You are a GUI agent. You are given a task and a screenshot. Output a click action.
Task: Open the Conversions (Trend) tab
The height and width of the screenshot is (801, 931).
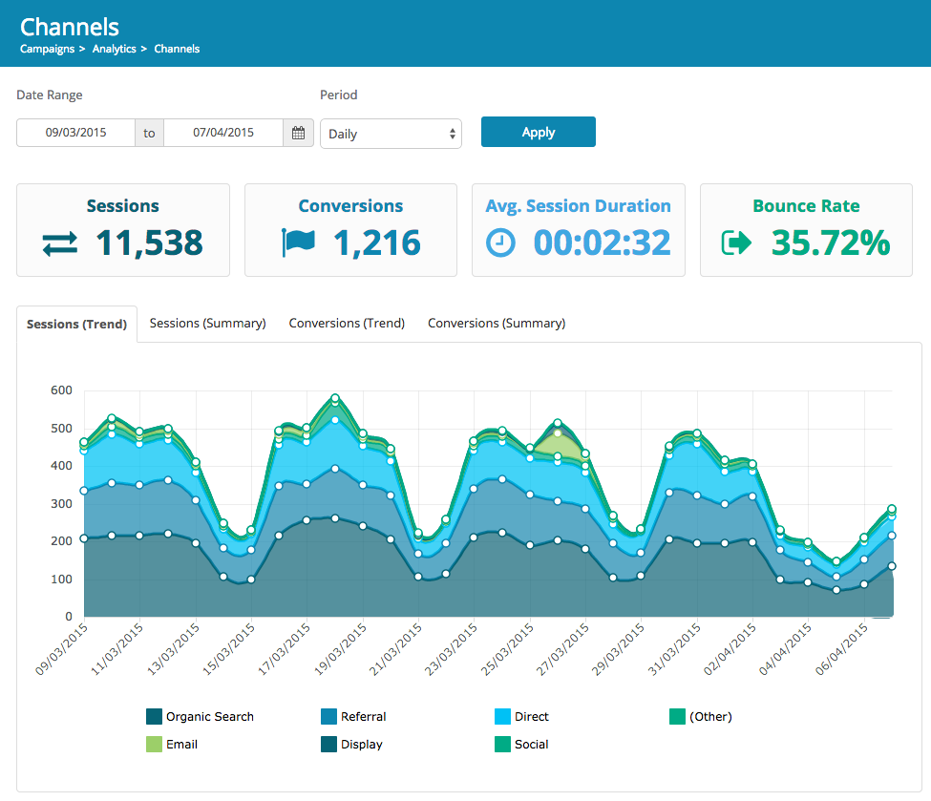pos(347,324)
